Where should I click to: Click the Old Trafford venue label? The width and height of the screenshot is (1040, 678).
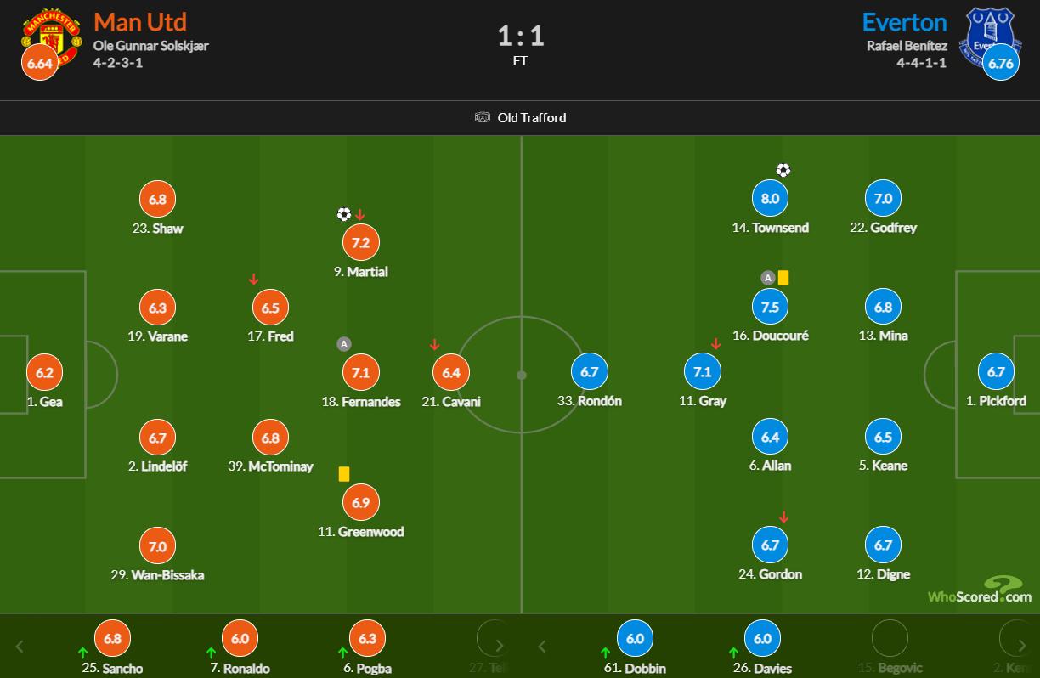(x=532, y=117)
